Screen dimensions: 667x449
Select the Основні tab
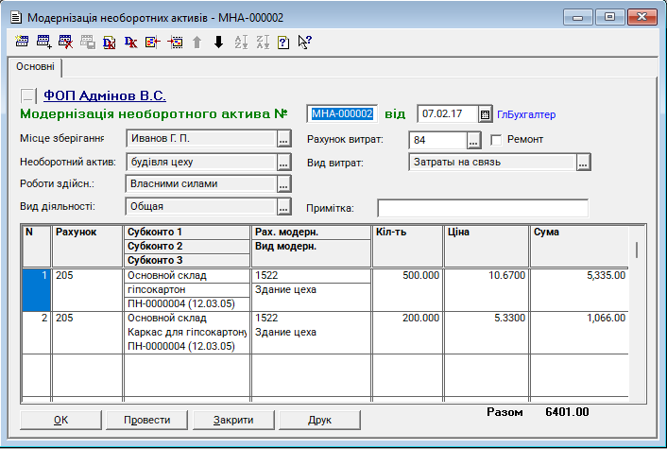[x=35, y=68]
